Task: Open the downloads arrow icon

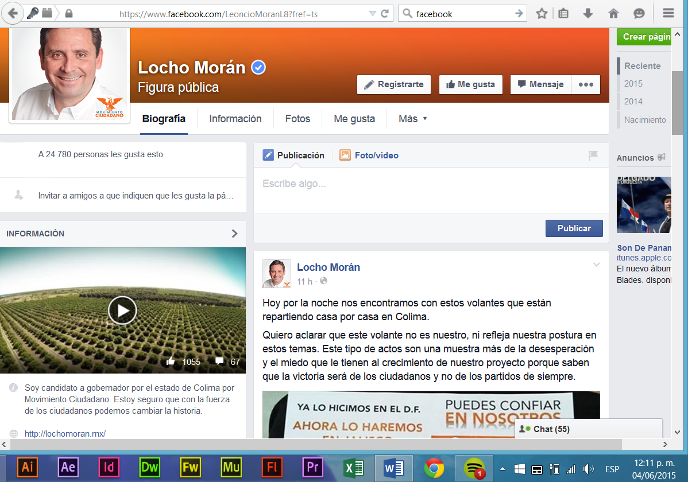Action: click(x=588, y=14)
